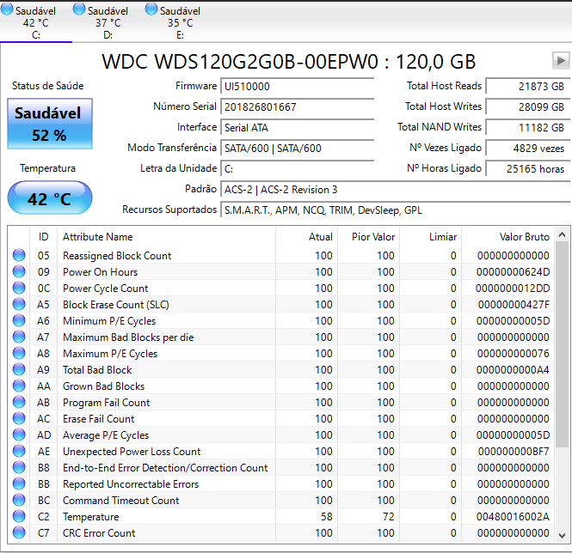
Task: Click Total Host Reads value 21873 GB
Action: click(x=528, y=87)
